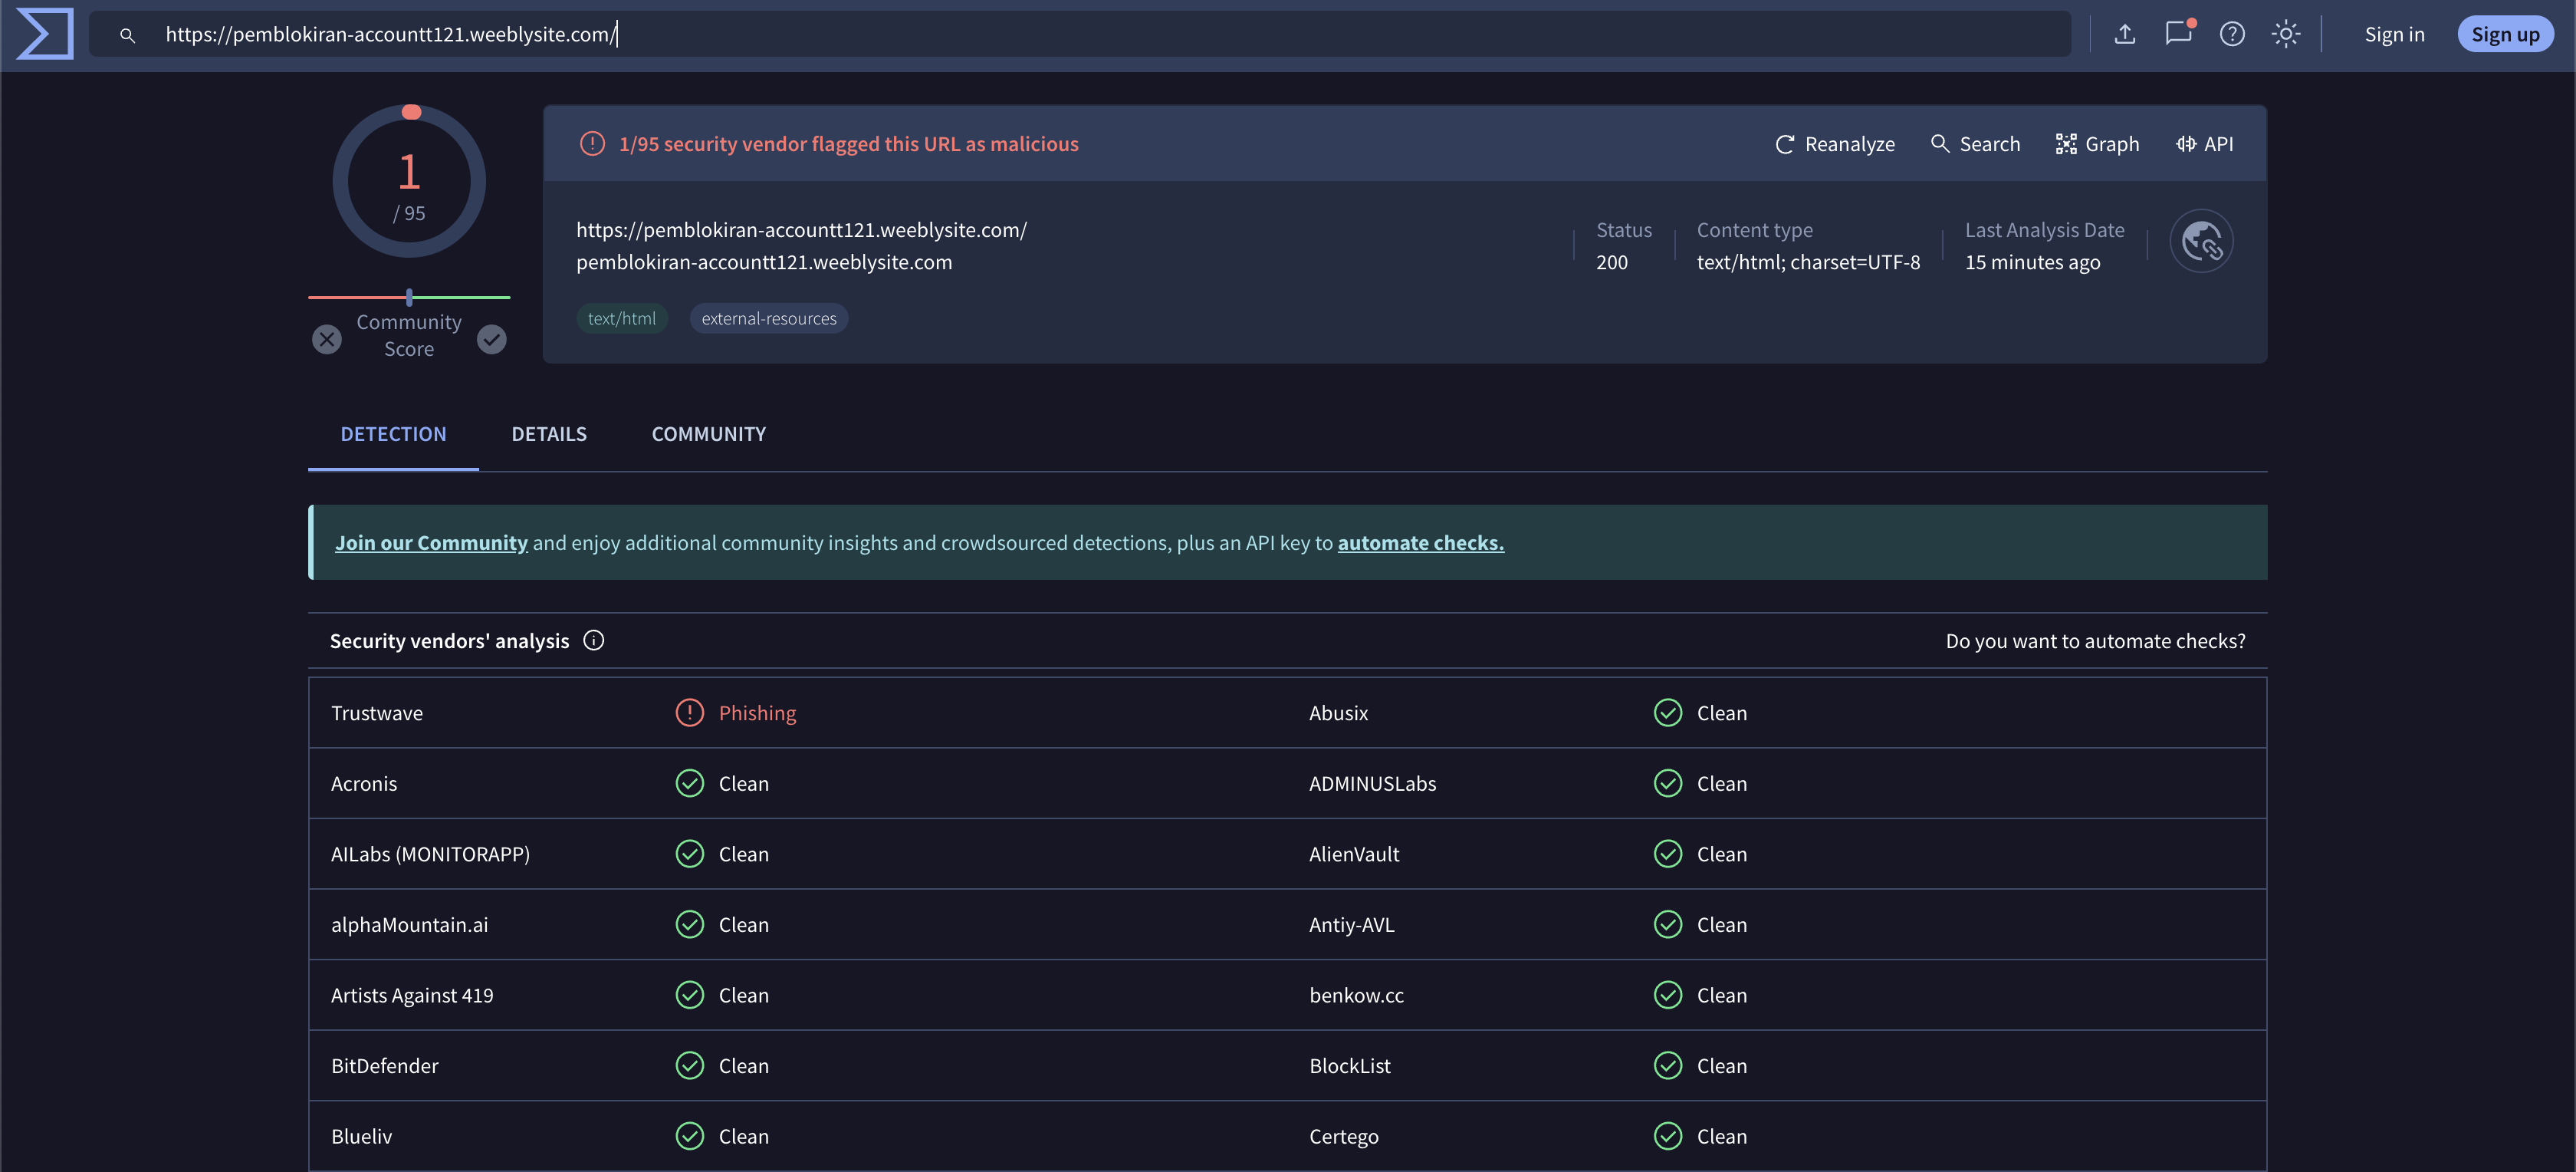Open the Graph view

2097,144
